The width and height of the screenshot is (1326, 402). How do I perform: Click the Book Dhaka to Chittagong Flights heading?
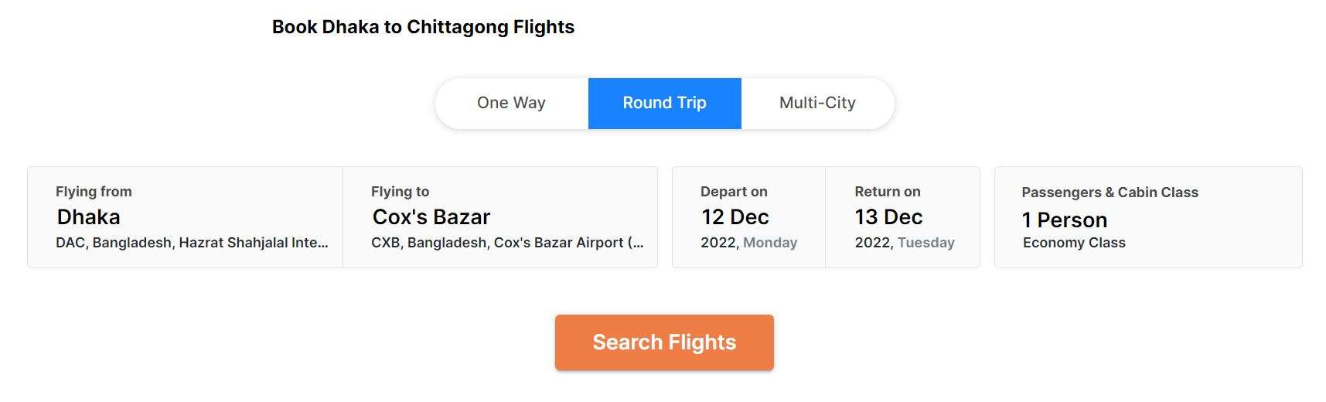click(x=423, y=27)
